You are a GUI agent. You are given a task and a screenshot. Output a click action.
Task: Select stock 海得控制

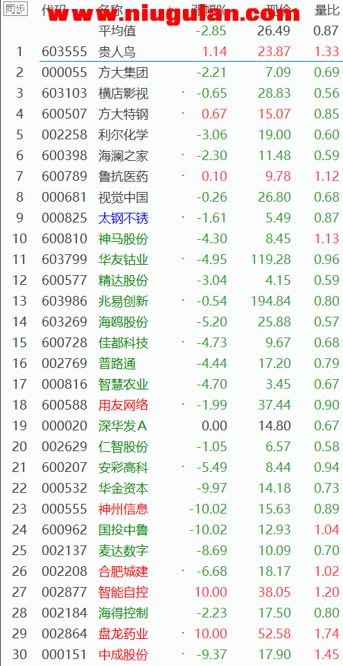(123, 613)
